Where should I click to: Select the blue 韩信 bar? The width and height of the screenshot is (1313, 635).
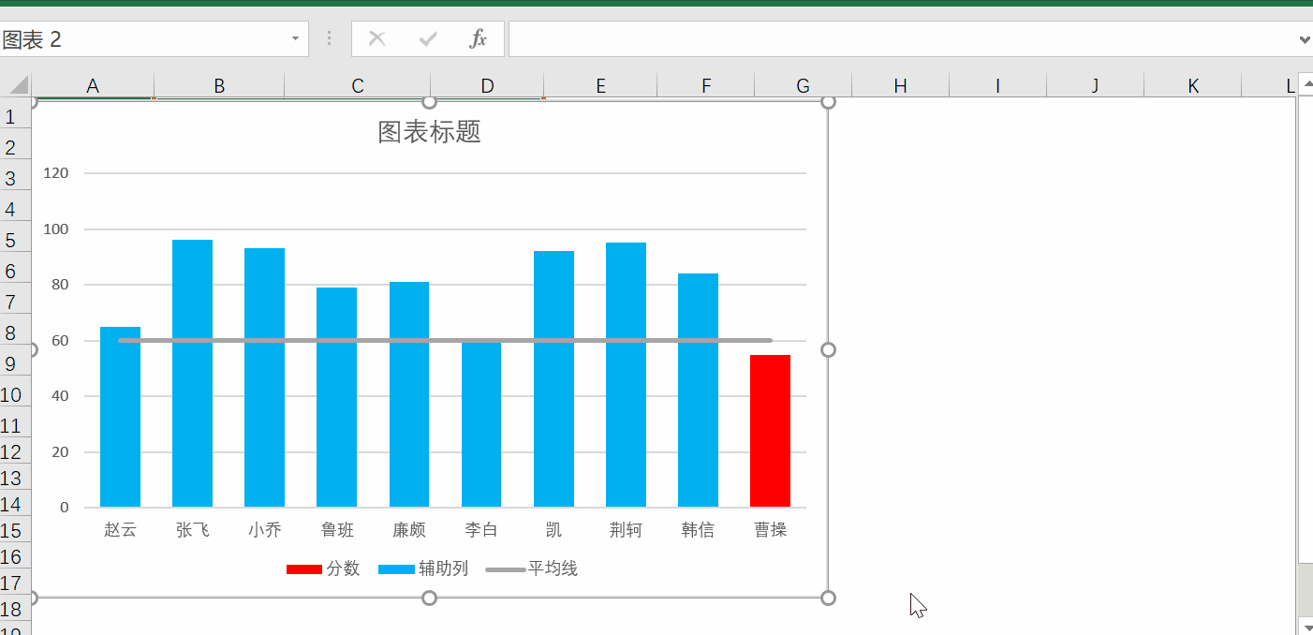click(x=698, y=391)
